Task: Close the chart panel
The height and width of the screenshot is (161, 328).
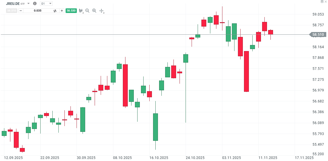Action: click(x=326, y=2)
